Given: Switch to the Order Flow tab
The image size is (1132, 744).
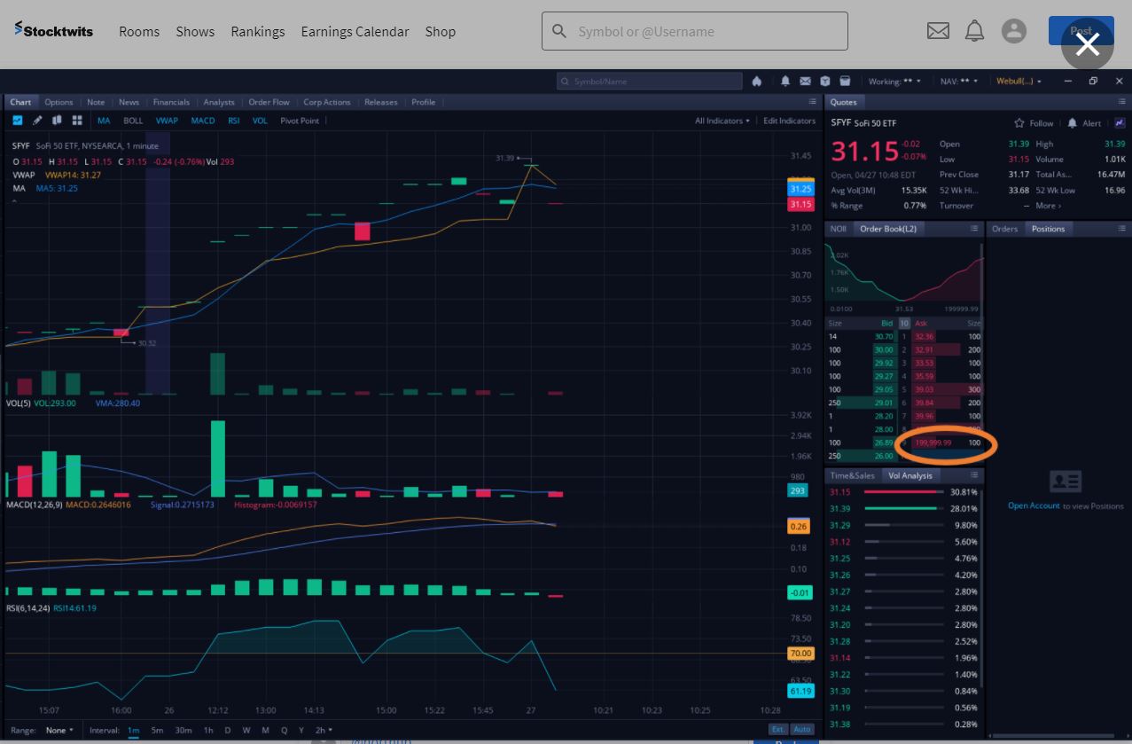Looking at the screenshot, I should (269, 102).
